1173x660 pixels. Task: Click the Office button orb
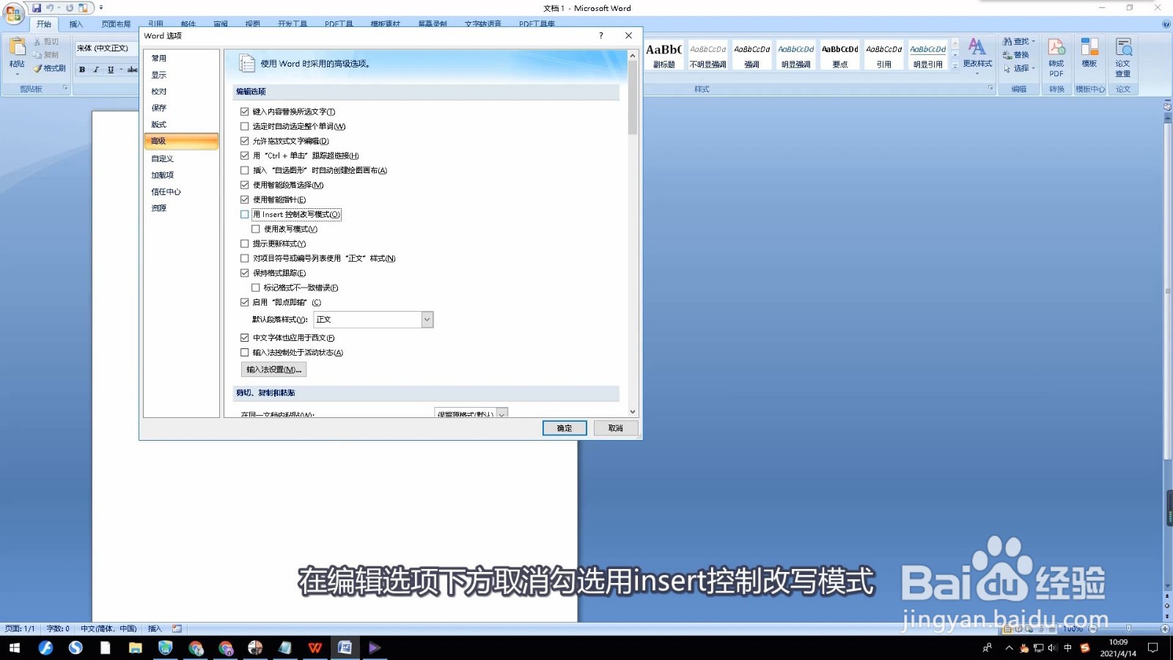(13, 13)
